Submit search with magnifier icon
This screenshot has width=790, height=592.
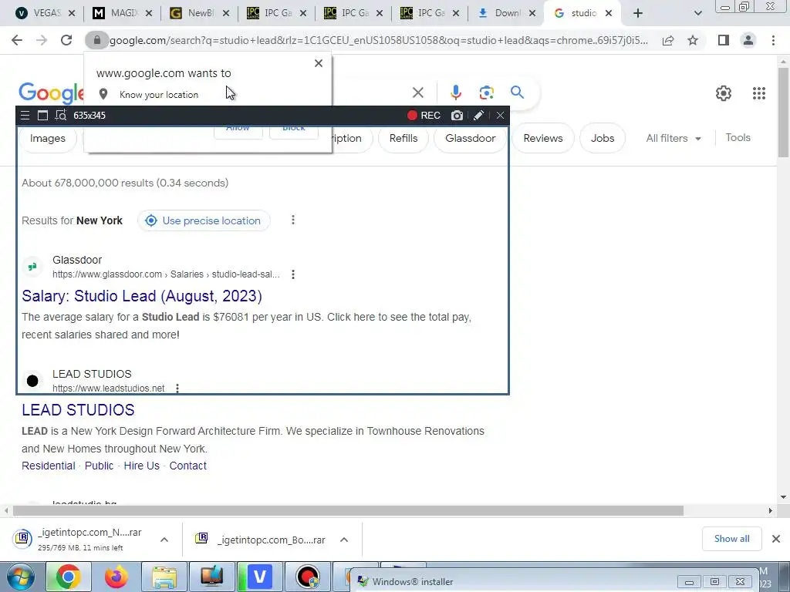point(517,92)
